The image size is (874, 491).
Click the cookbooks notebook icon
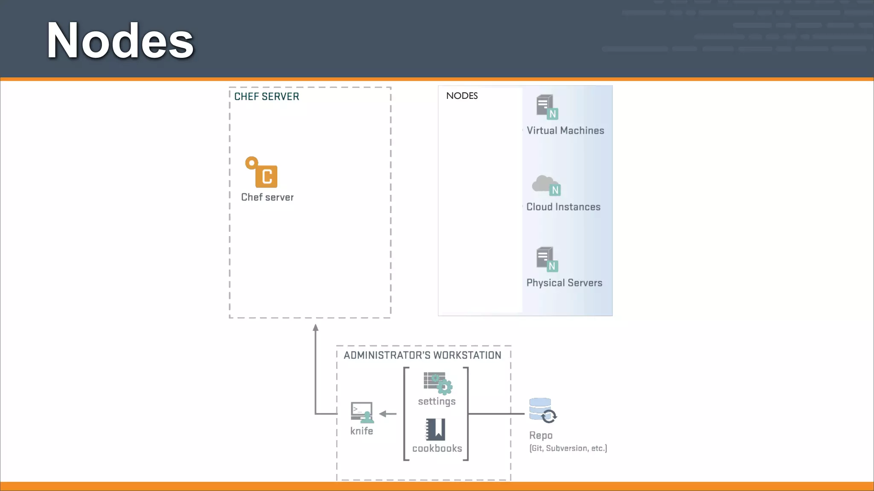click(436, 429)
